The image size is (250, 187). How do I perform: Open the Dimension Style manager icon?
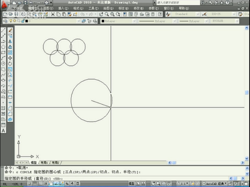pos(204,14)
